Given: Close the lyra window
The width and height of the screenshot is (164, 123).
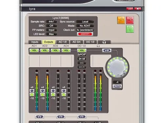Looking at the screenshot, I should (137, 9).
